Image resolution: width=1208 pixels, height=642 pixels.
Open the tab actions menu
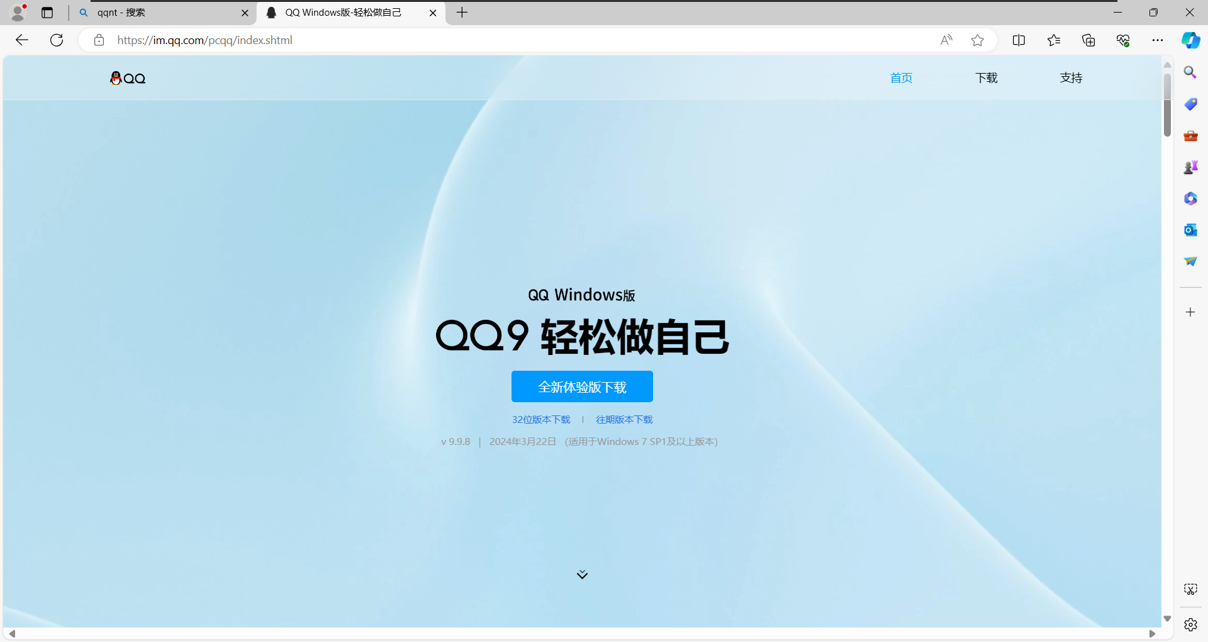47,13
